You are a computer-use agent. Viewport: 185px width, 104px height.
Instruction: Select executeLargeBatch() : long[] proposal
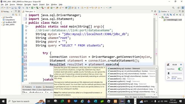point(132,81)
